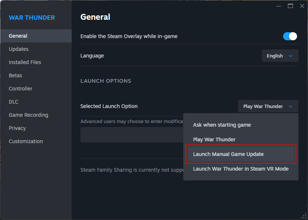The image size is (308, 220).
Task: Select "Play War Thunder" in dropdown list
Action: point(214,139)
